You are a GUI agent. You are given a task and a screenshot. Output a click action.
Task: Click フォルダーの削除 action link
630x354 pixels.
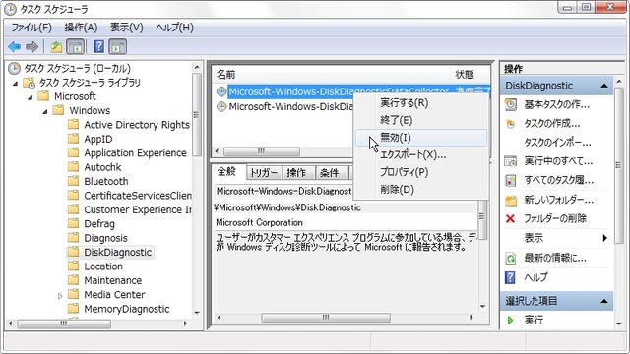(555, 218)
